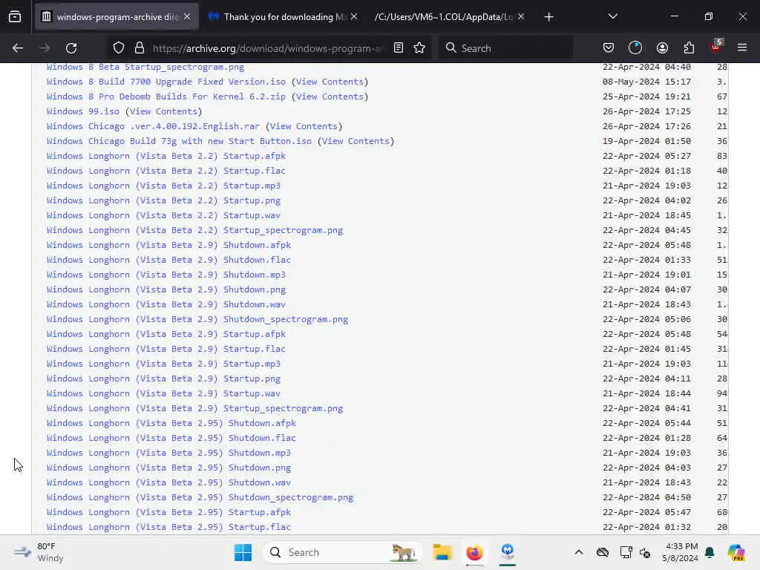Close the windows-program-archive tab
The width and height of the screenshot is (760, 570).
[x=187, y=17]
